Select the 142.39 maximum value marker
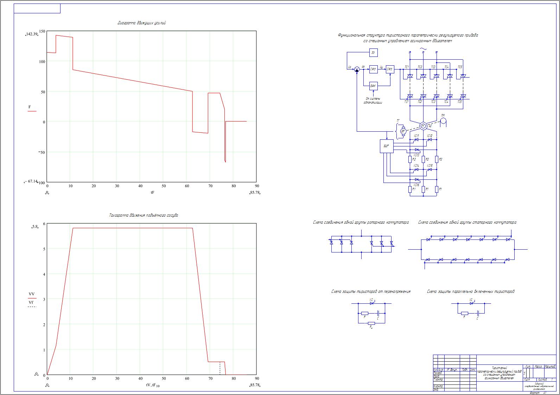This screenshot has height=395, width=560. tap(31, 34)
